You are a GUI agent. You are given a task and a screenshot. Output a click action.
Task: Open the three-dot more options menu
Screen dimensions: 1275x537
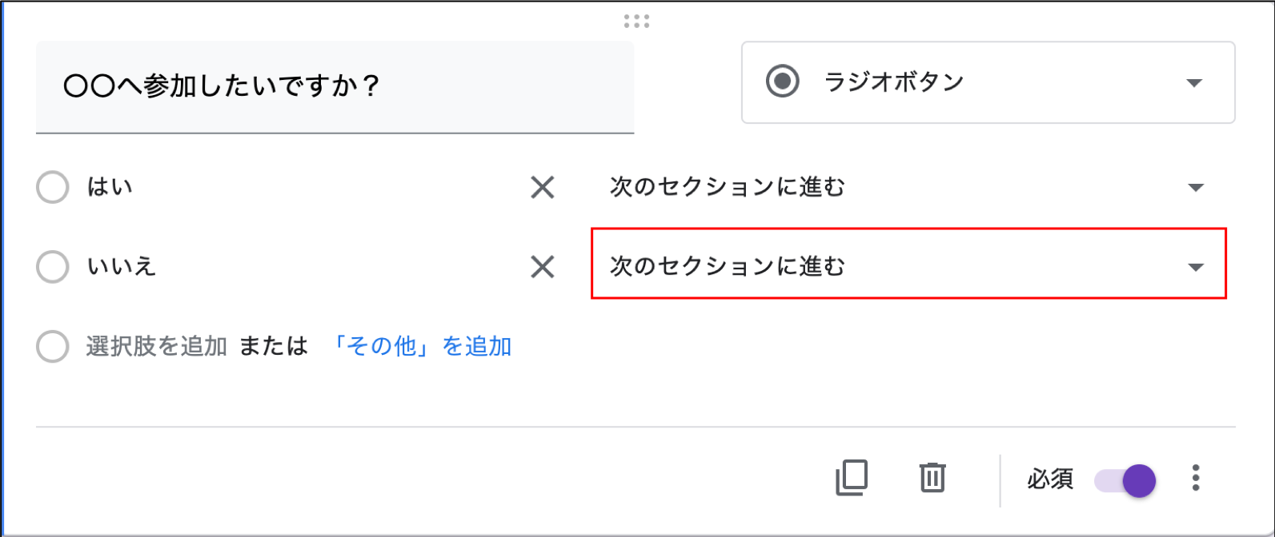[x=1196, y=478]
